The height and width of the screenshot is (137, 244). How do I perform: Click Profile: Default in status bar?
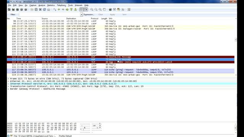coord(65,136)
